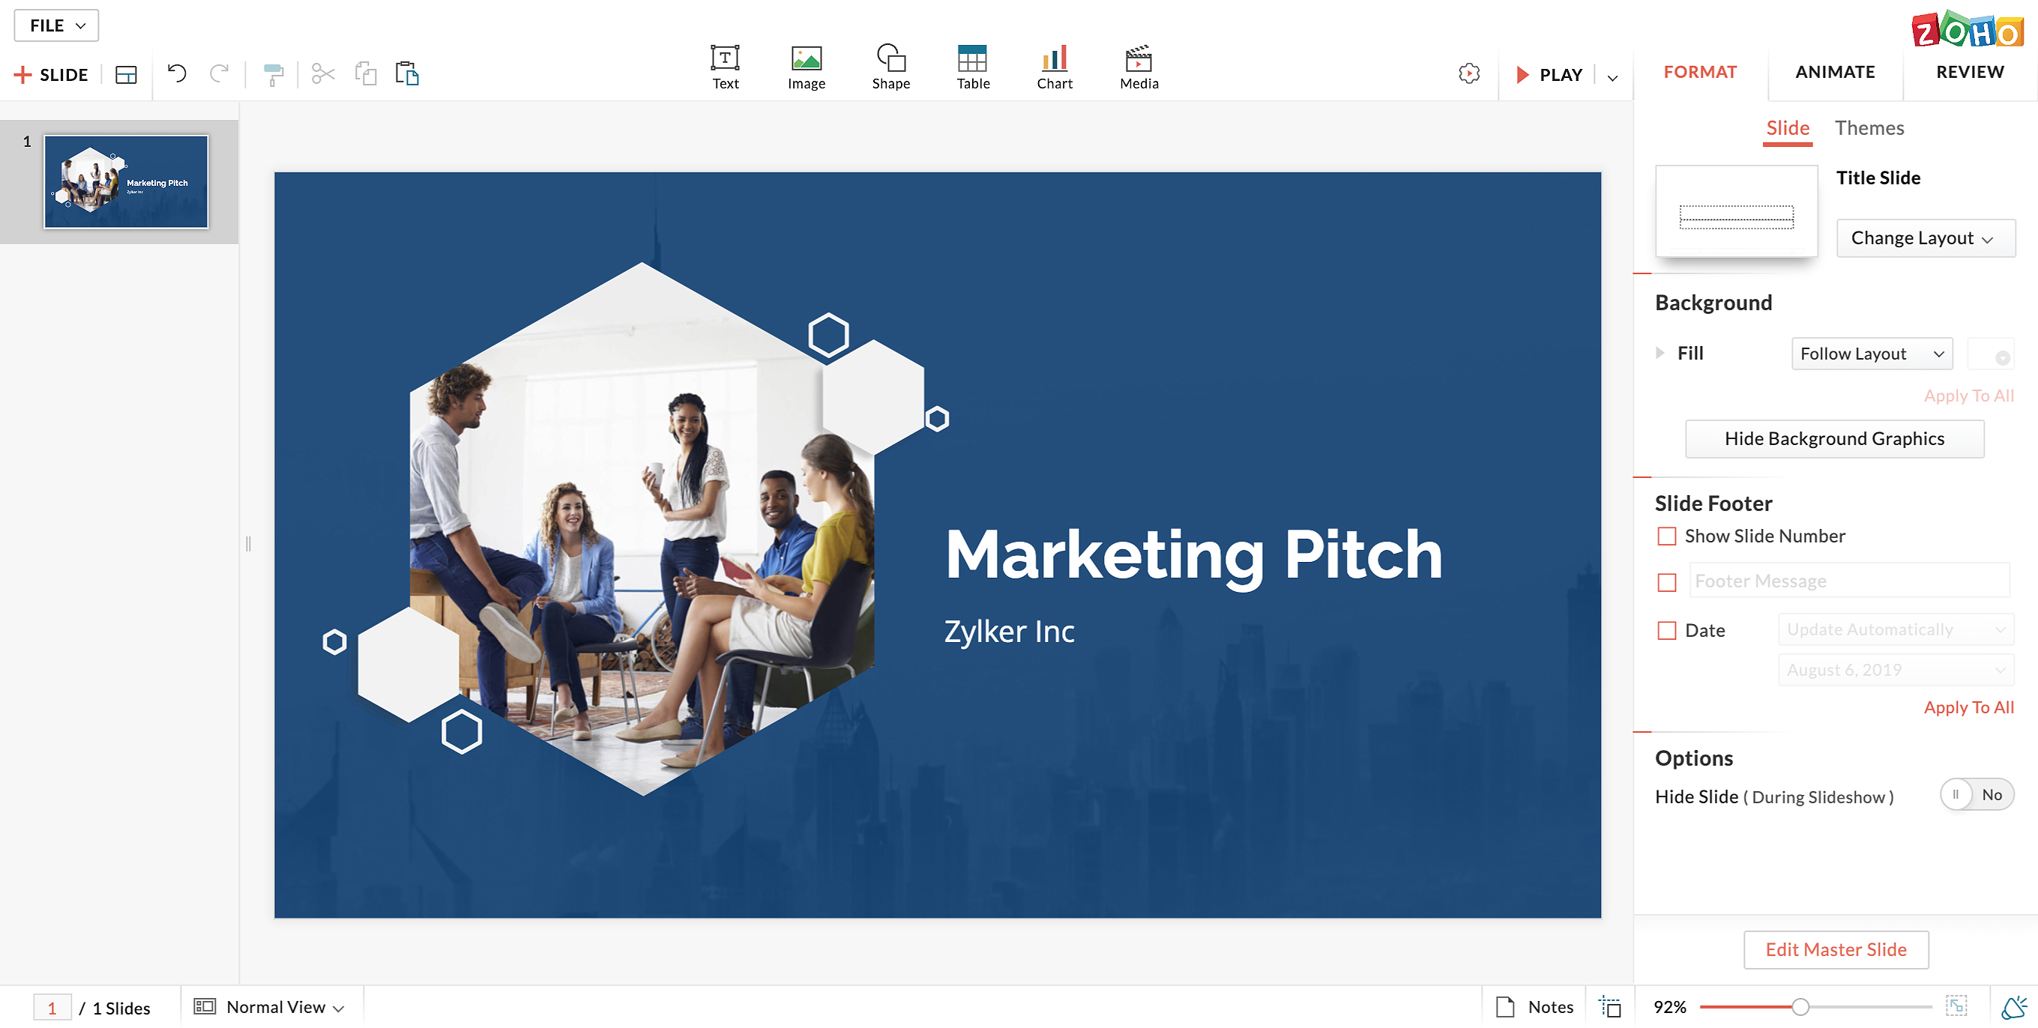Expand the Follow Layout fill dropdown
The image size is (2038, 1028).
1871,354
